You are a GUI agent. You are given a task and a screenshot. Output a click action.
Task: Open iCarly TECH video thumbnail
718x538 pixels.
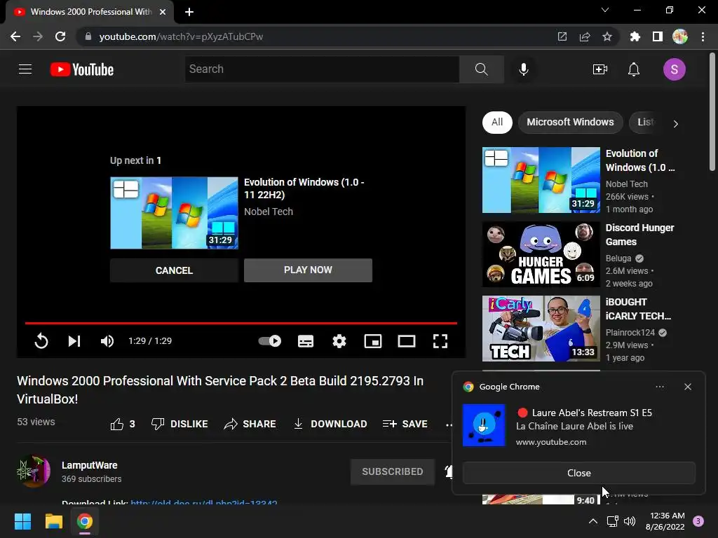[541, 329]
